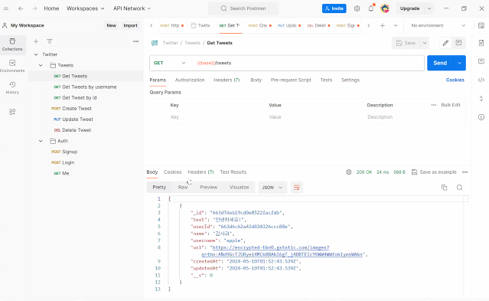Toggle the line wrap icon
This screenshot has width=489, height=301.
(x=297, y=188)
